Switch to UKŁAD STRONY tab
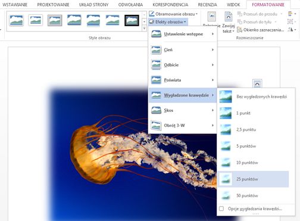 click(x=93, y=5)
